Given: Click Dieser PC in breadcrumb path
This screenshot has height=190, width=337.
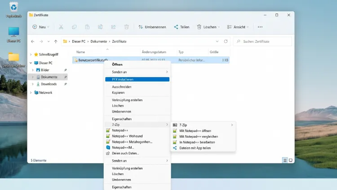Looking at the screenshot, I should click(79, 41).
